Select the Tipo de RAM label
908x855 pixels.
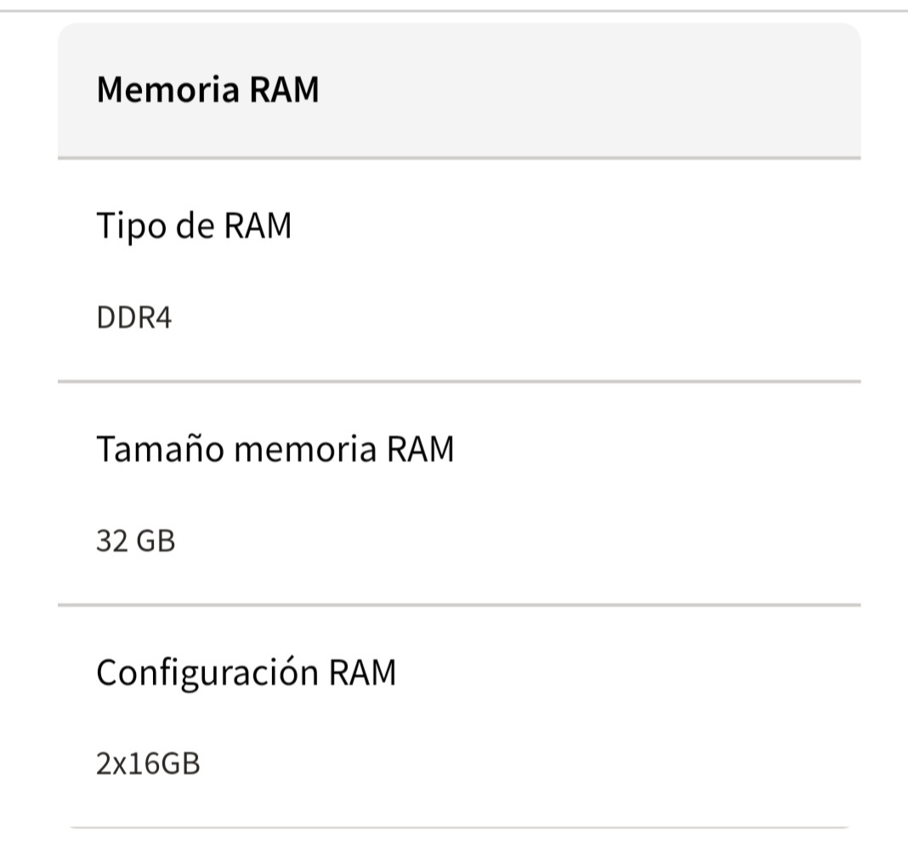pyautogui.click(x=194, y=226)
